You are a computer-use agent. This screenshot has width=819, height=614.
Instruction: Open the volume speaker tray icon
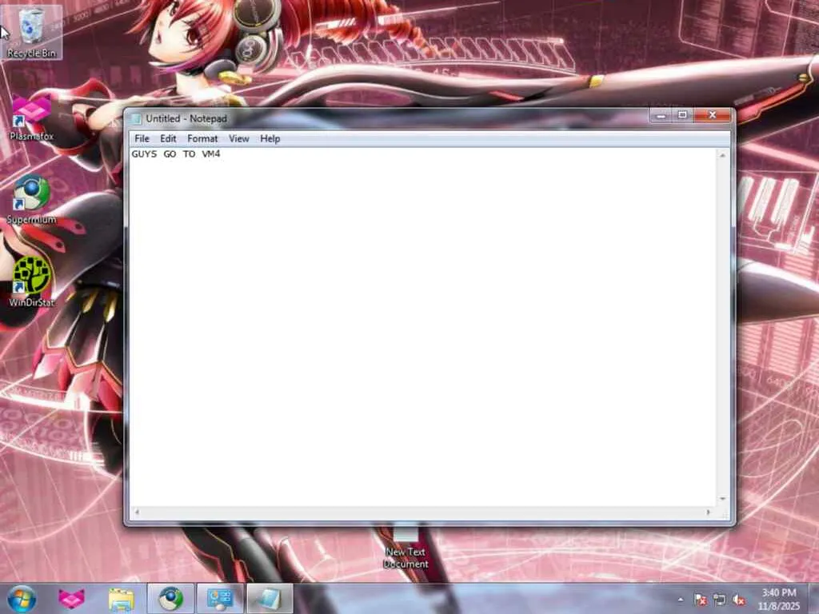pos(738,600)
